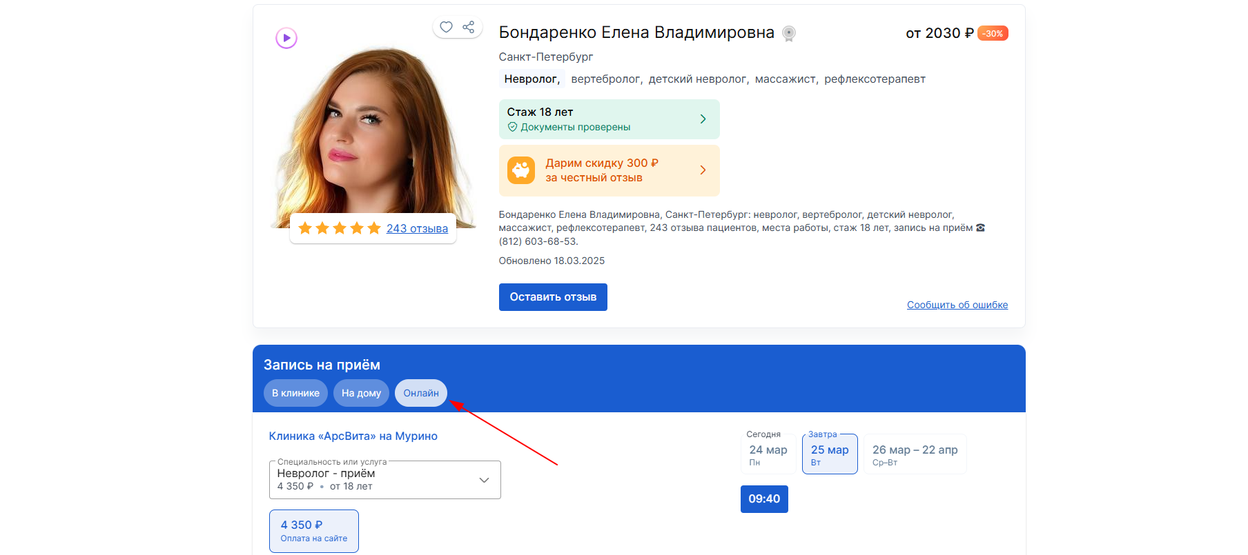Click the award badge next to the name
The height and width of the screenshot is (555, 1248).
tap(789, 33)
